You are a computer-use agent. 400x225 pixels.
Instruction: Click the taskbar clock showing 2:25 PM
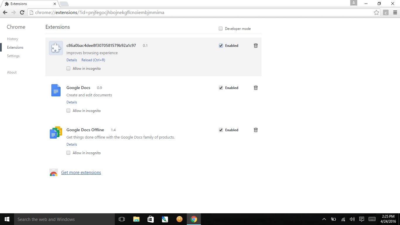[x=388, y=219]
